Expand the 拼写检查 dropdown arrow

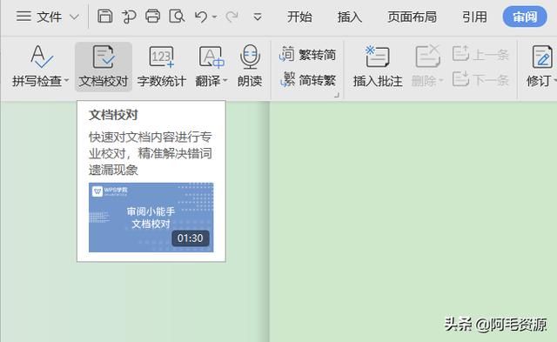(x=66, y=81)
